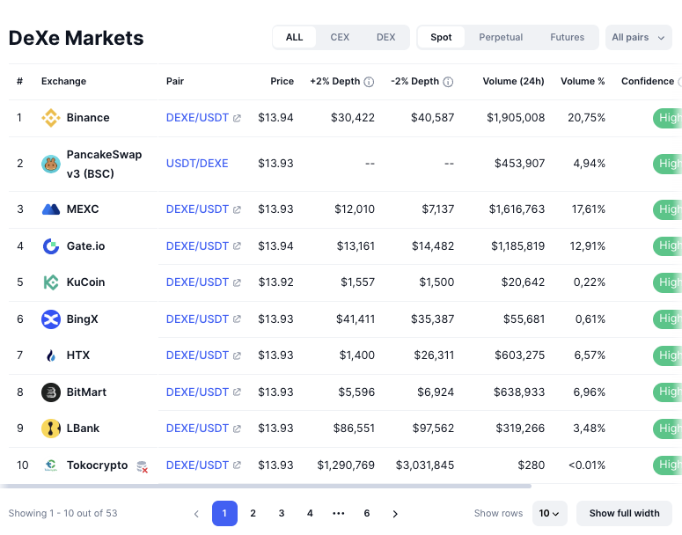Viewport: 682px width, 535px height.
Task: Click the HTX flame logo
Action: (51, 355)
